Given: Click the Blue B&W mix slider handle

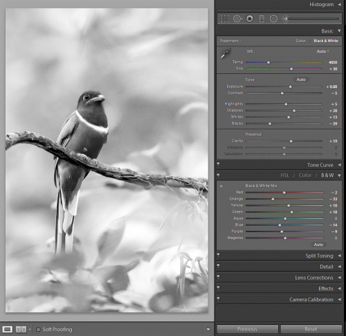Looking at the screenshot, I should pos(280,225).
